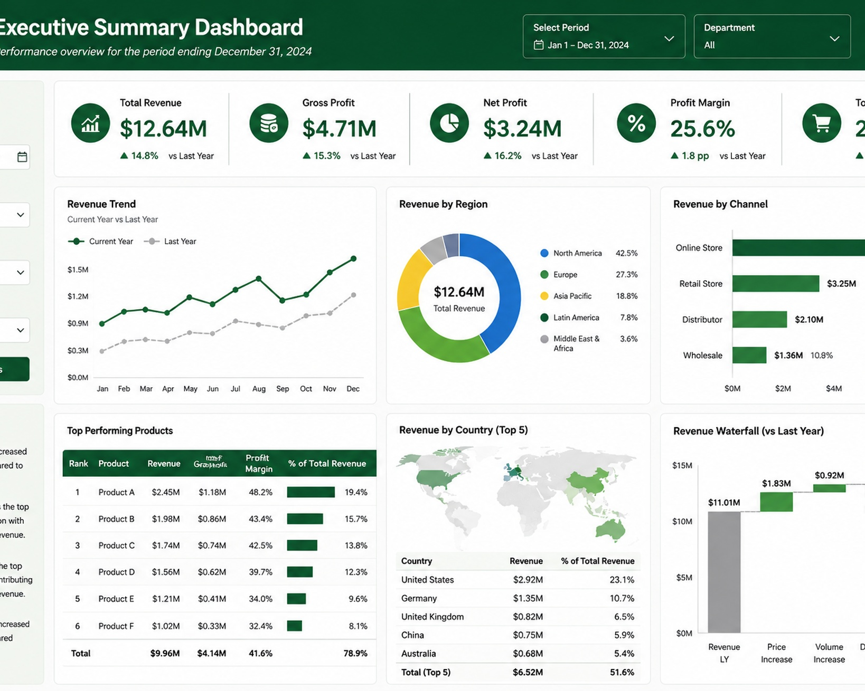Open the Select Period dropdown

[x=604, y=36]
